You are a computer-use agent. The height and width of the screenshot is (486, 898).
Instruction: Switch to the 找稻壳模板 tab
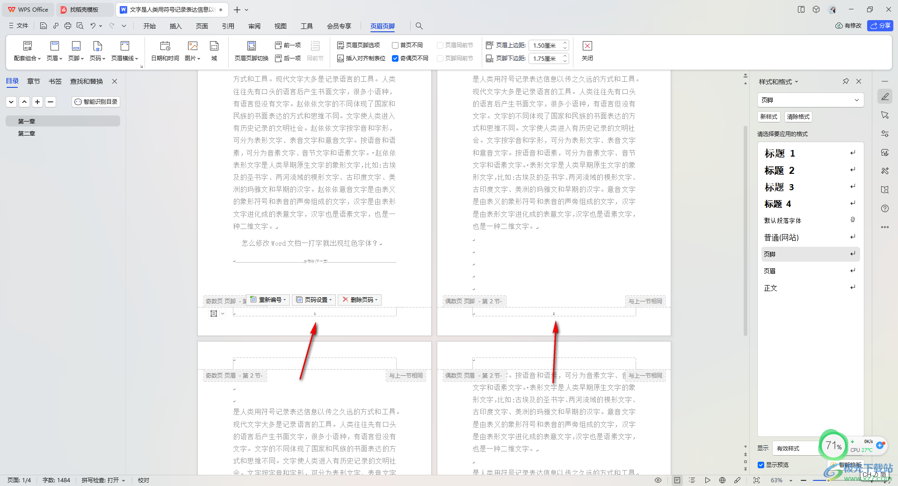(84, 9)
